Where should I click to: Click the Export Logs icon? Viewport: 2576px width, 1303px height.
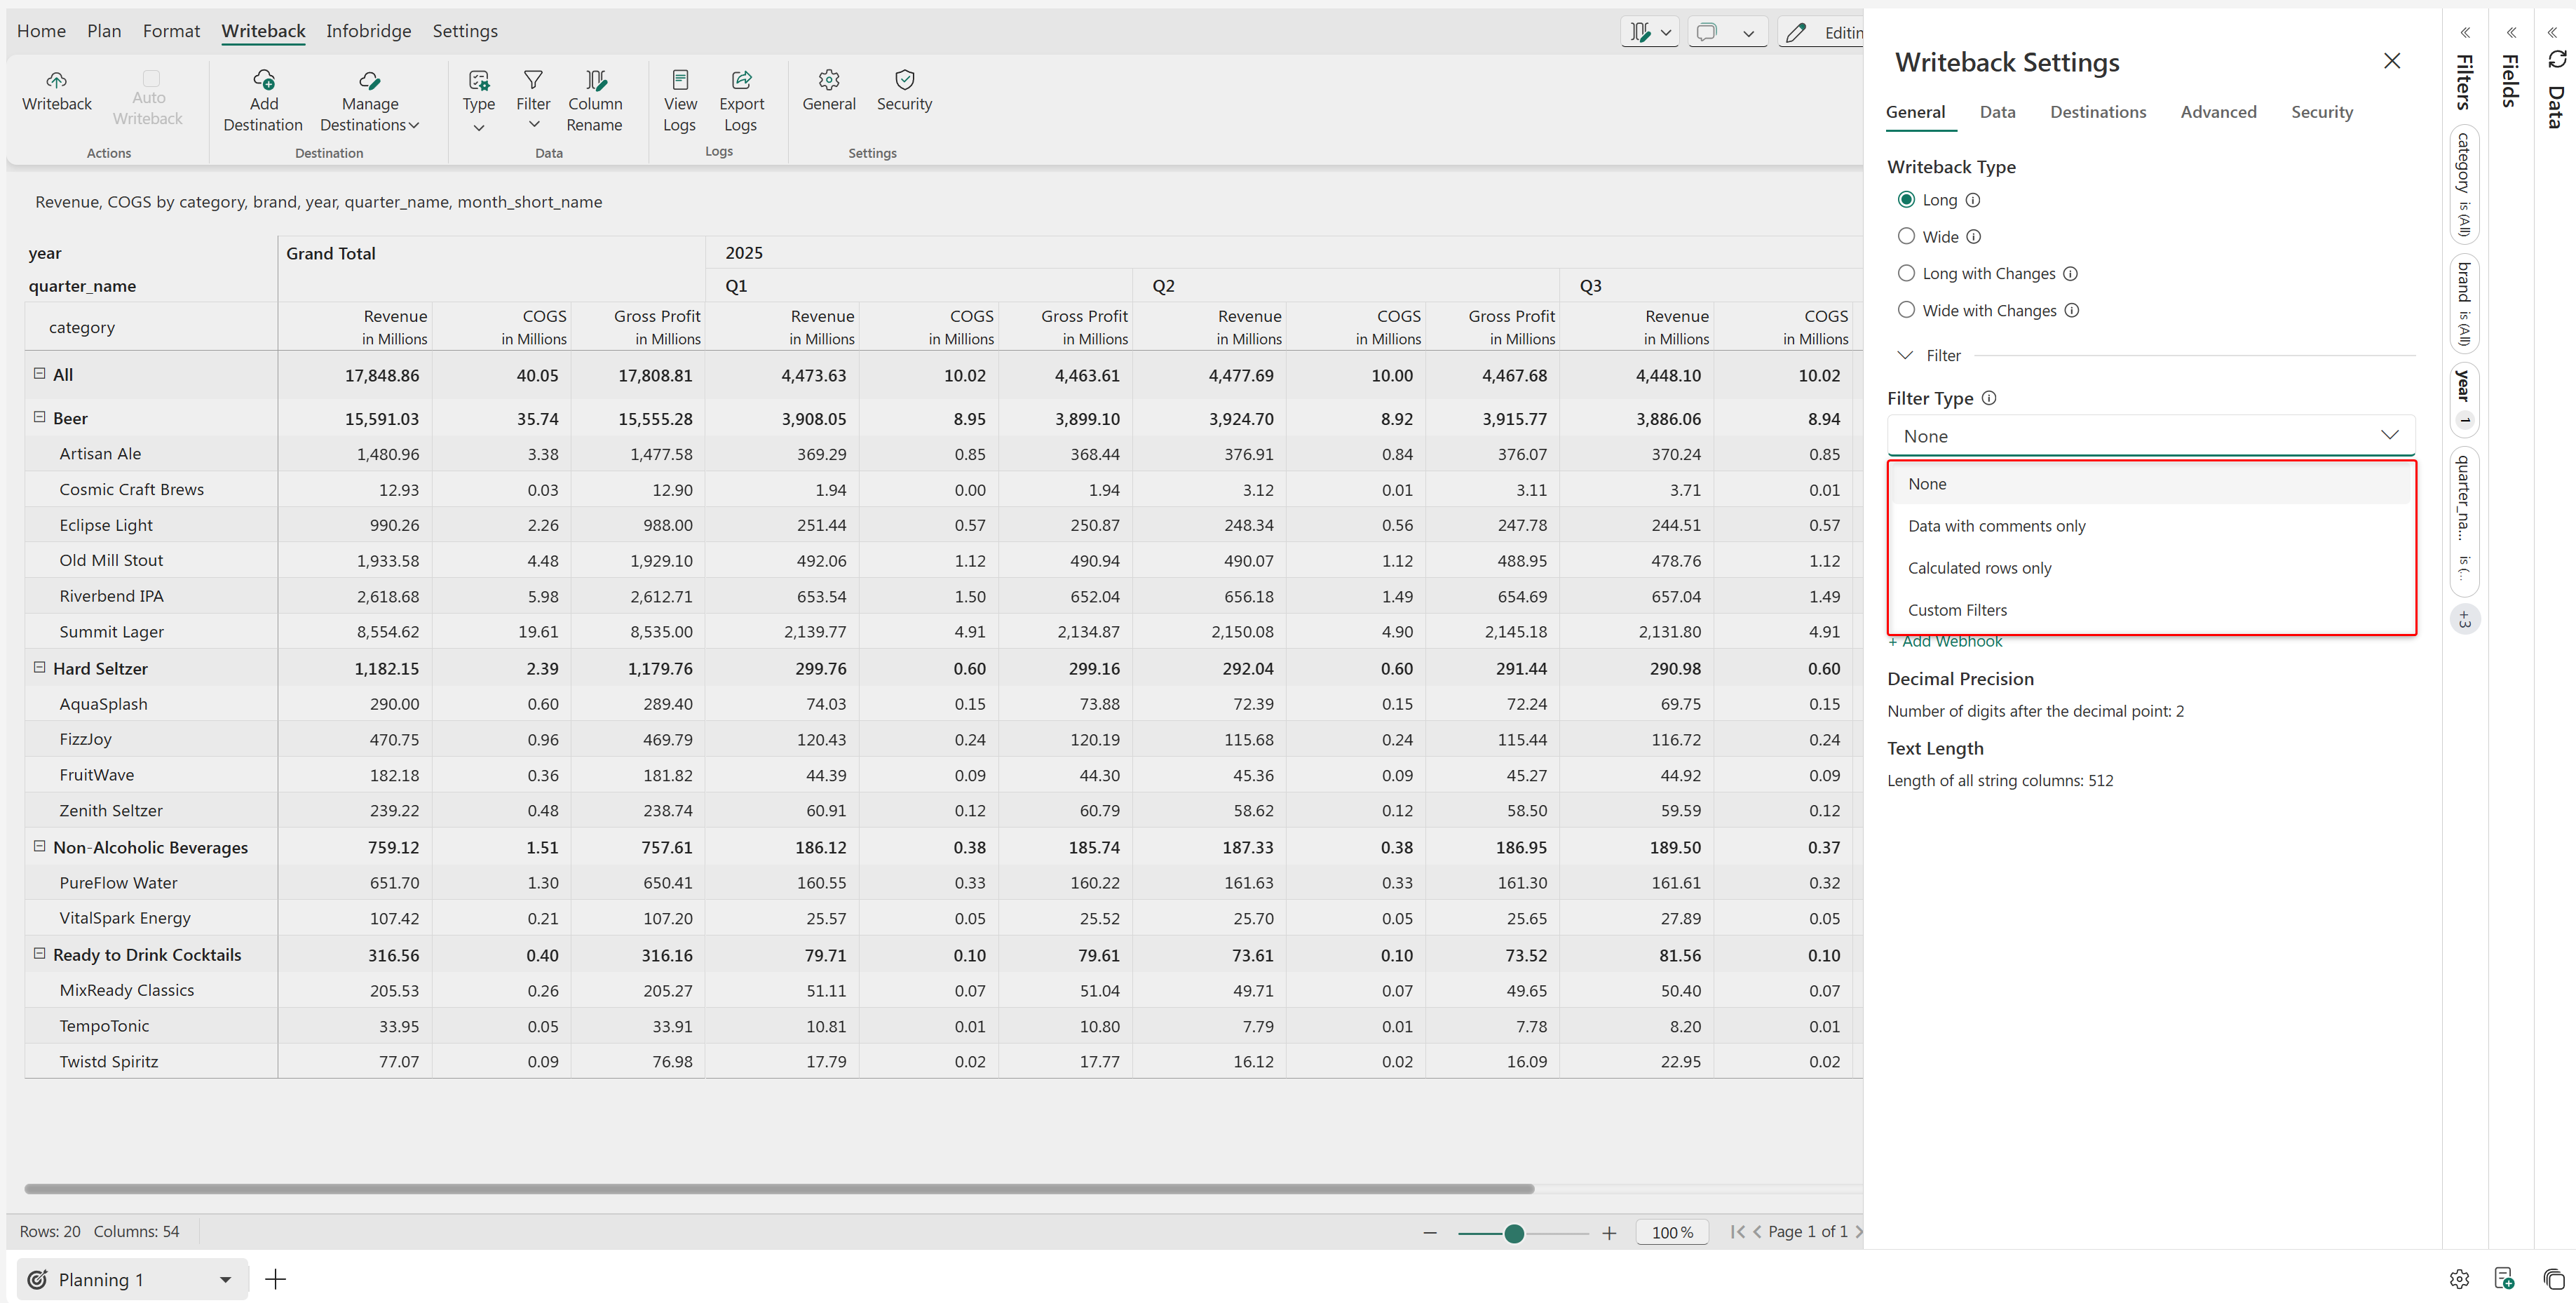pyautogui.click(x=741, y=80)
